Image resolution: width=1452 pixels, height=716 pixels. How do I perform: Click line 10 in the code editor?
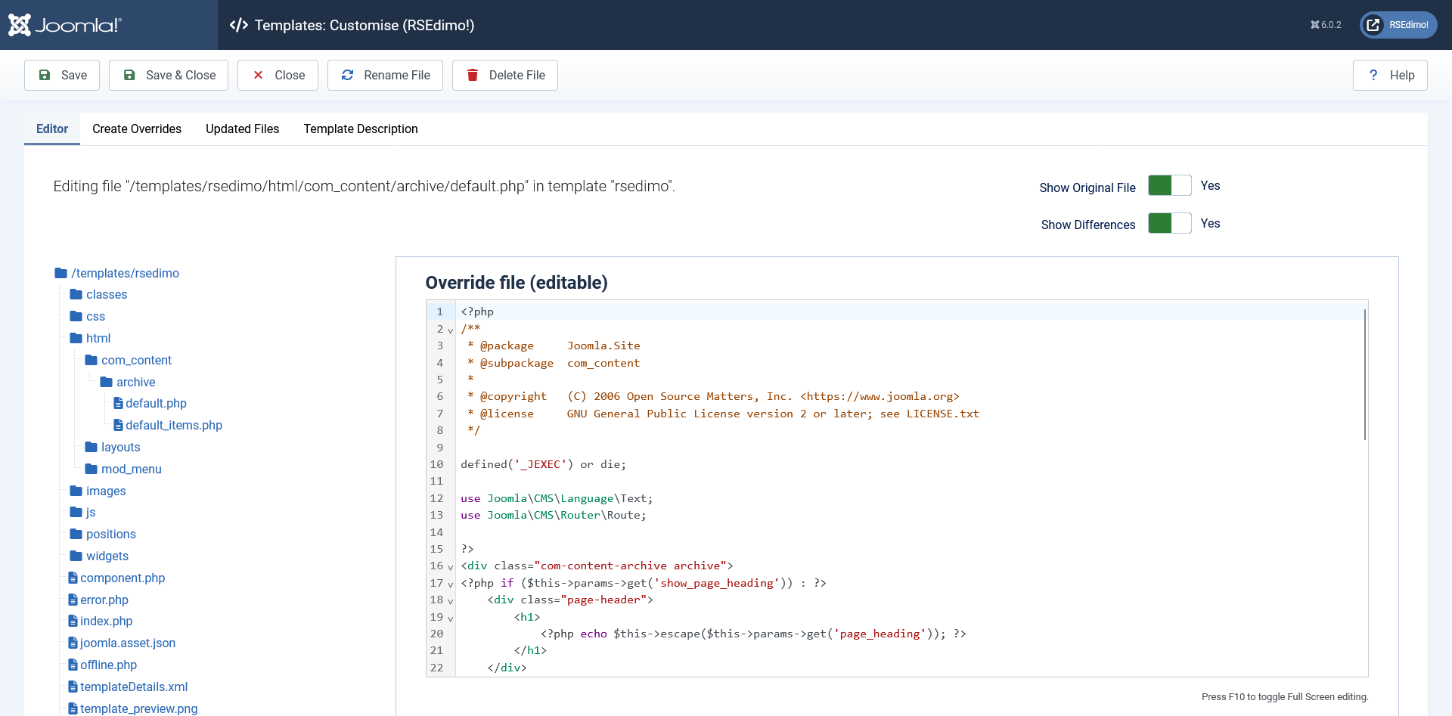coord(543,464)
